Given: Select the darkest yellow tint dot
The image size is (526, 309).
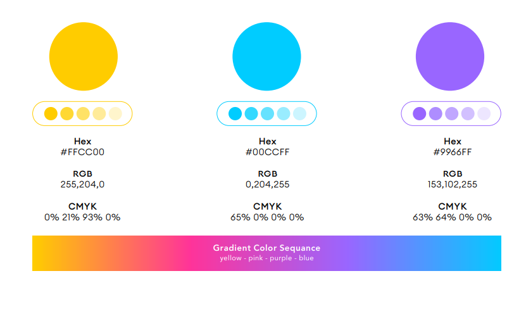Looking at the screenshot, I should pyautogui.click(x=51, y=113).
